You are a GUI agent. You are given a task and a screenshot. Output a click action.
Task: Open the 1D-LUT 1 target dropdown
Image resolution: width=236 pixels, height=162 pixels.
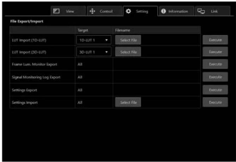coord(94,40)
